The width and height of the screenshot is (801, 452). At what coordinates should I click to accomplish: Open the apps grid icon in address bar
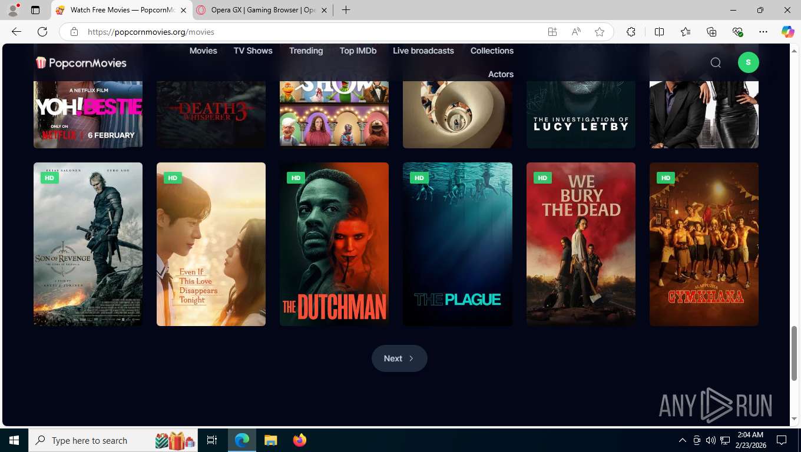point(552,32)
